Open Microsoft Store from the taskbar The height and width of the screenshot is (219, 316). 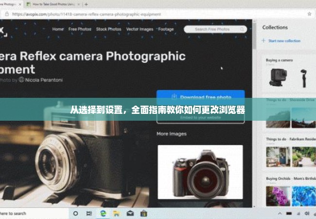[144, 213]
